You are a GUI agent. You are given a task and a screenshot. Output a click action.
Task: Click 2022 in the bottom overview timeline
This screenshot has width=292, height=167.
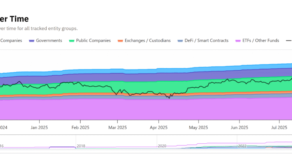pos(242,146)
